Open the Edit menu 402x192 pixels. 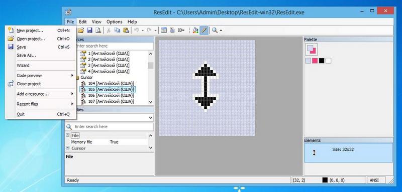(82, 22)
